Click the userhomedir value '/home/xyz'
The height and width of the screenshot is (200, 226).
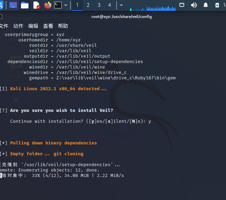click(x=68, y=40)
